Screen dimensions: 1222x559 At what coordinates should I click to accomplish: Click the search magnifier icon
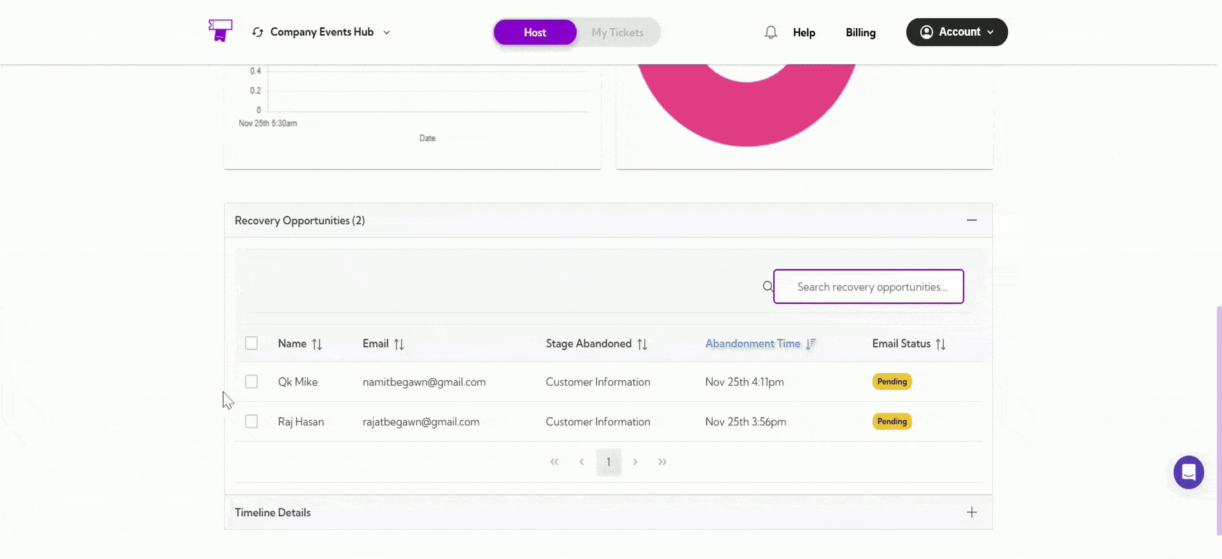coord(768,287)
